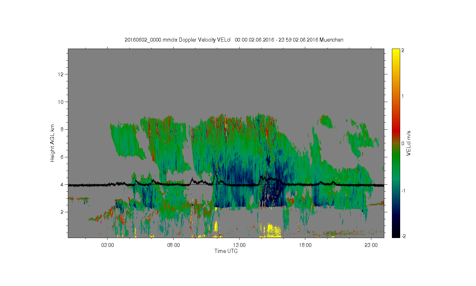476x286 pixels.
Task: Click the colorbar value 1 label
Action: pyautogui.click(x=403, y=96)
